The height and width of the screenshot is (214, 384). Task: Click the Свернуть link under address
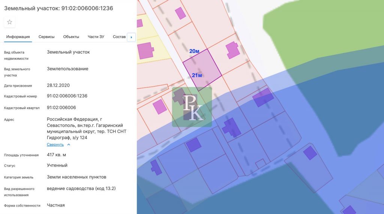point(55,144)
